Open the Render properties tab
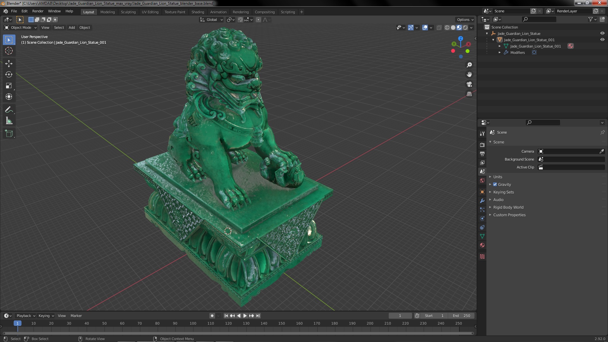Screen dimensions: 608x342 [482, 145]
